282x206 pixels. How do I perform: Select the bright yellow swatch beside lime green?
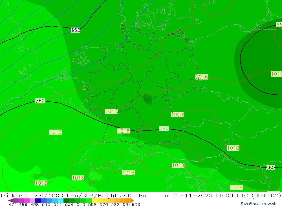pyautogui.click(x=94, y=200)
